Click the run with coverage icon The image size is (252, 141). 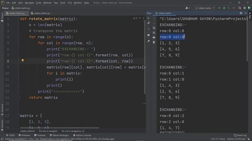[229, 8]
